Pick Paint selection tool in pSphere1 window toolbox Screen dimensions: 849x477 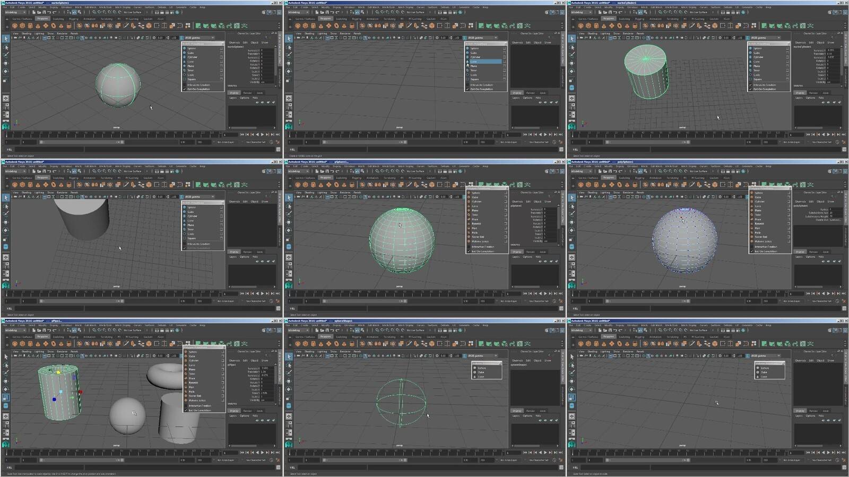(289, 214)
